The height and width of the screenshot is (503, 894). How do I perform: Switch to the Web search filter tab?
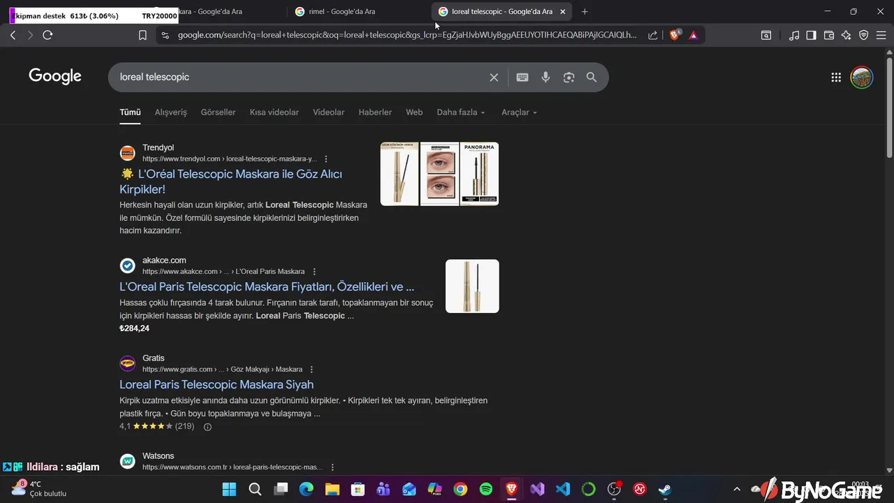(x=414, y=112)
